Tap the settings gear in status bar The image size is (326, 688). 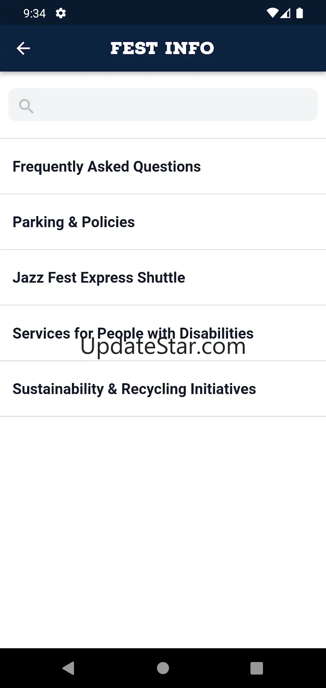click(61, 13)
